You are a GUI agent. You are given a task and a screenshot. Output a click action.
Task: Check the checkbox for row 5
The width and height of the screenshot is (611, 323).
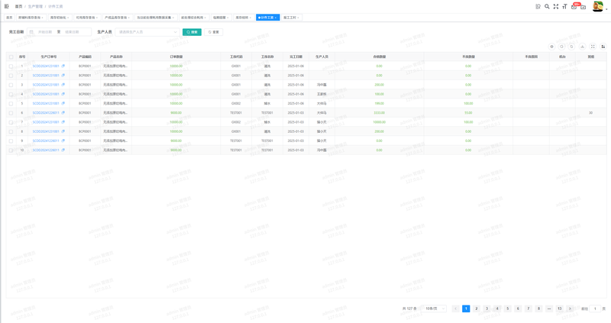pyautogui.click(x=11, y=104)
